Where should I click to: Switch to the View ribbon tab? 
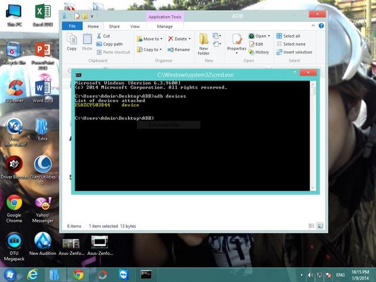(x=135, y=26)
